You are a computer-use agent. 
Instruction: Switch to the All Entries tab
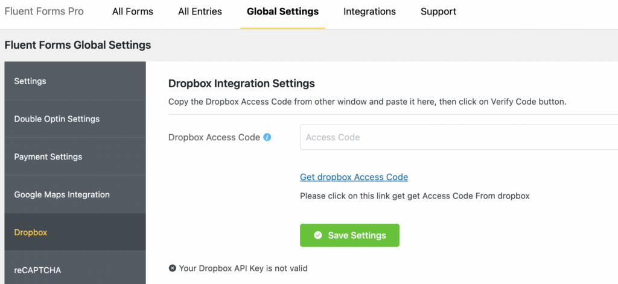click(200, 11)
